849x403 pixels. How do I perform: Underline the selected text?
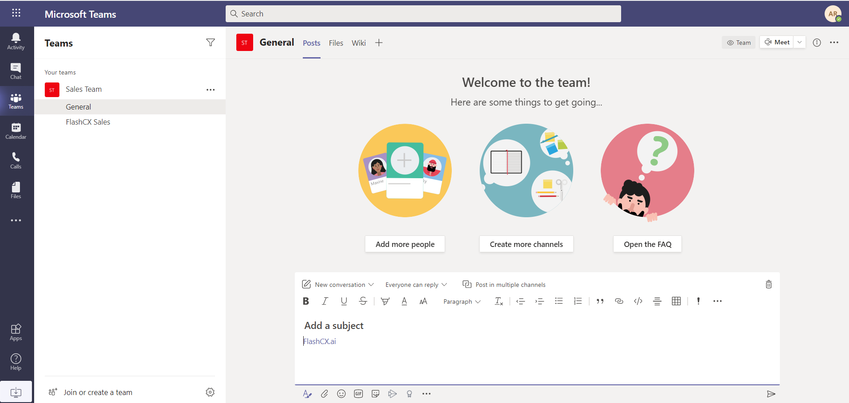click(344, 301)
